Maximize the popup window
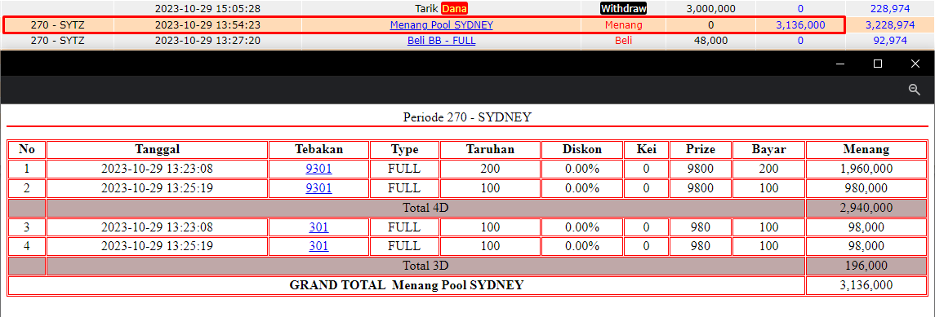 tap(878, 64)
